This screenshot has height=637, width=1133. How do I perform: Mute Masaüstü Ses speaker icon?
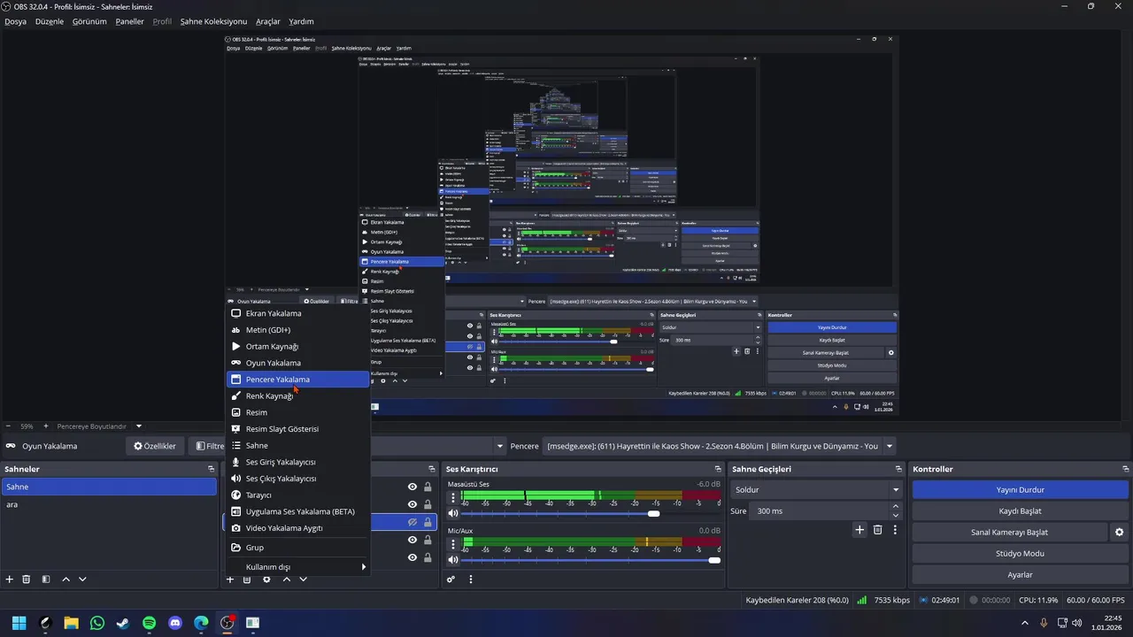453,514
